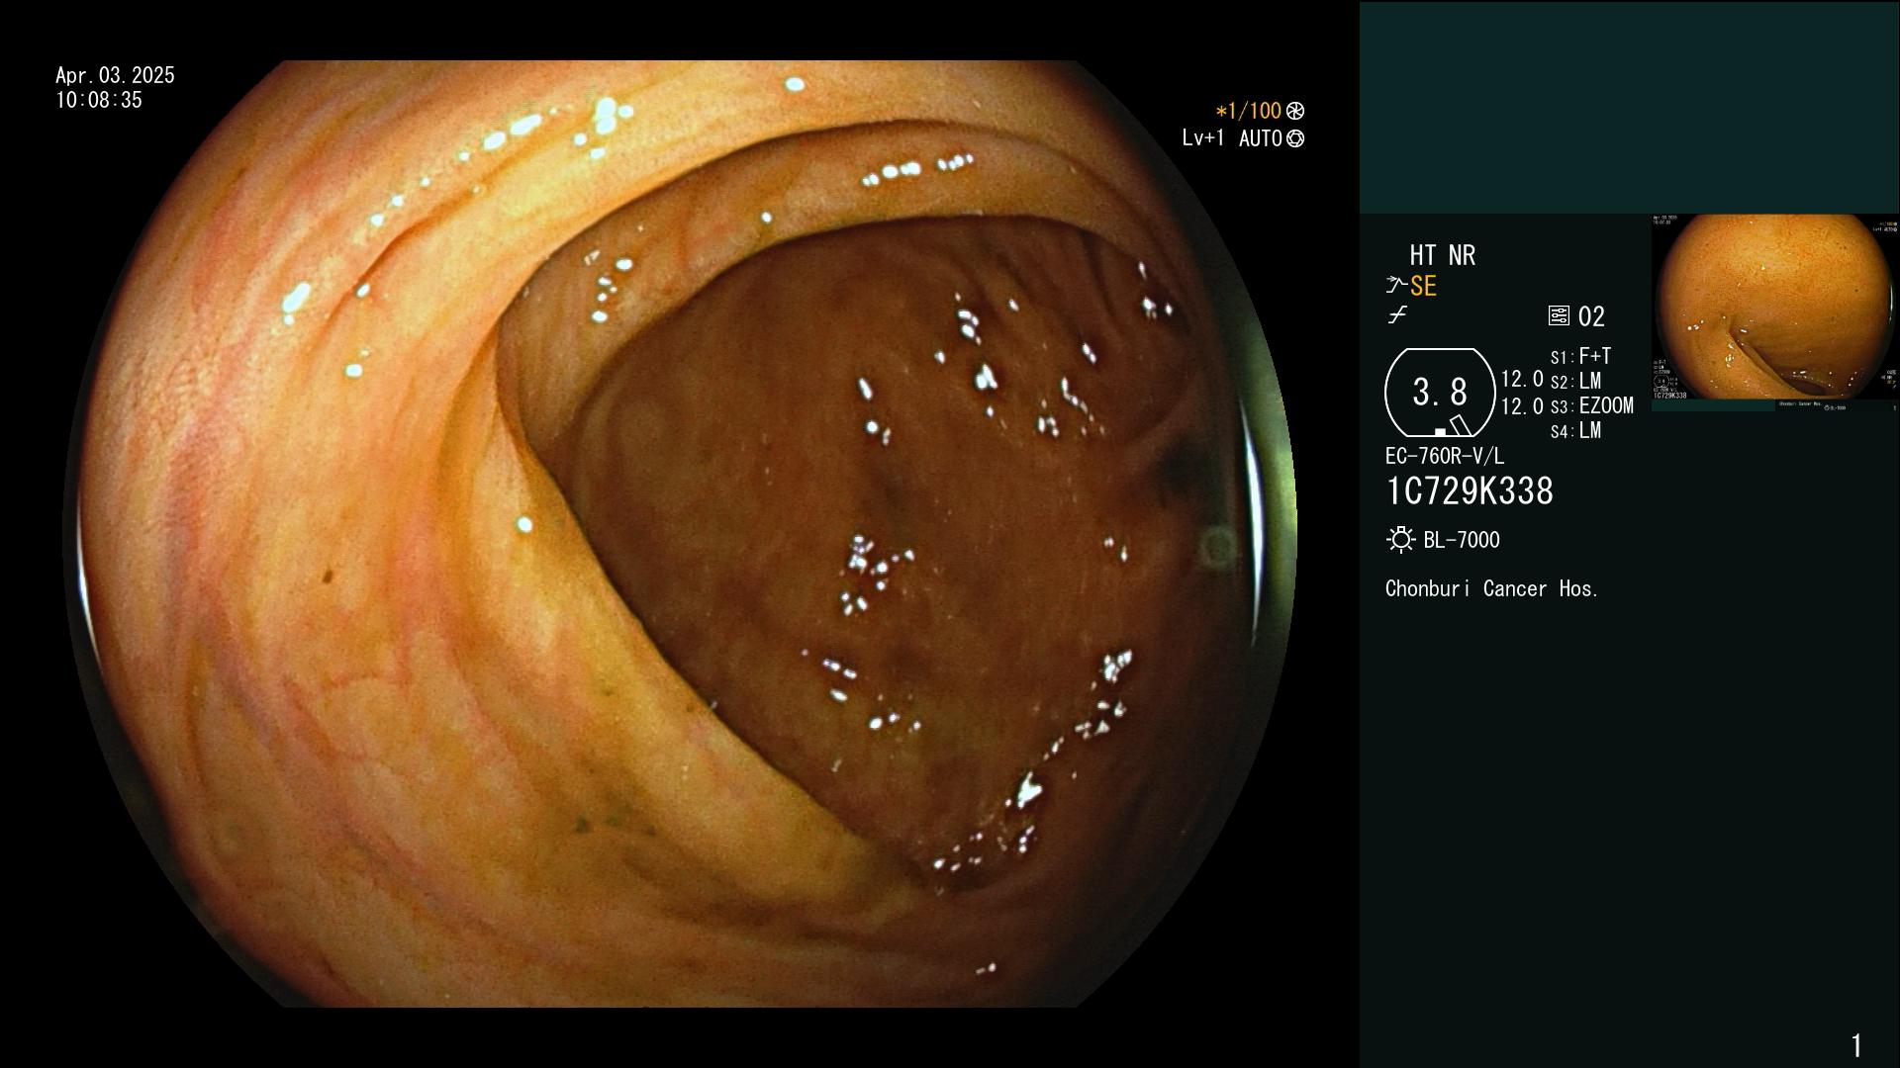Click the 'S4: LM' switch assignment

point(1576,430)
